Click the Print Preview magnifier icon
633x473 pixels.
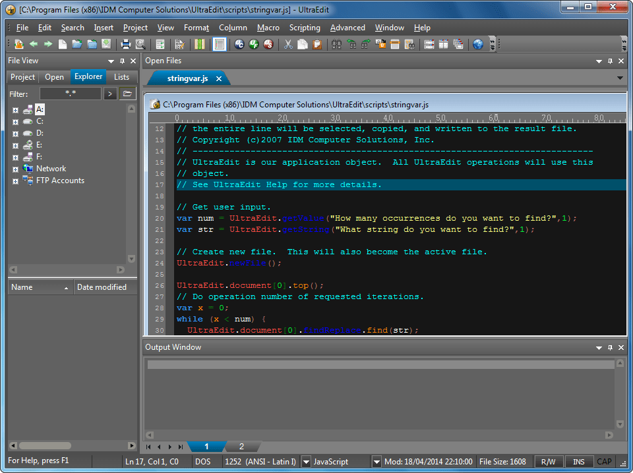(140, 44)
